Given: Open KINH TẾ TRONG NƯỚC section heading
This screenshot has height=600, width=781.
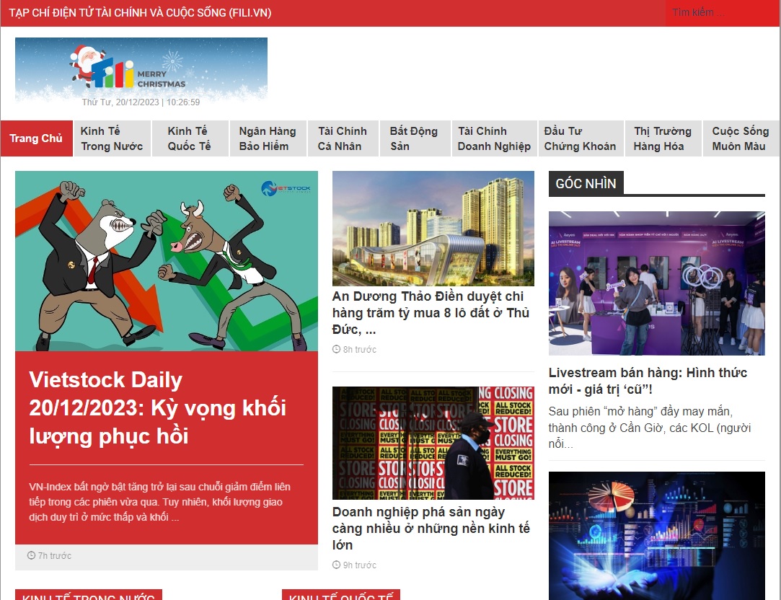Looking at the screenshot, I should click(x=89, y=596).
